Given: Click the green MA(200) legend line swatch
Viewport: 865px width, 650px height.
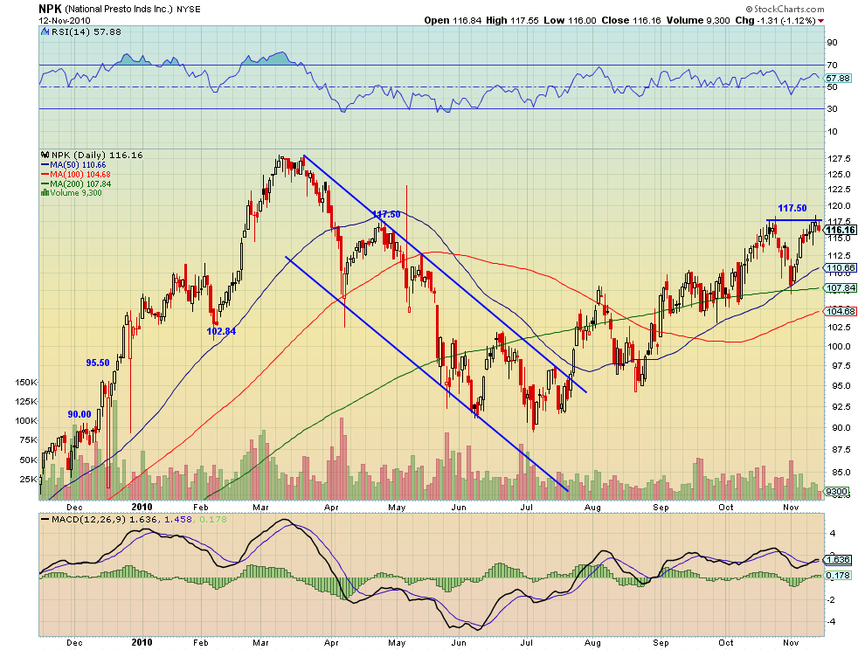Looking at the screenshot, I should tap(45, 183).
